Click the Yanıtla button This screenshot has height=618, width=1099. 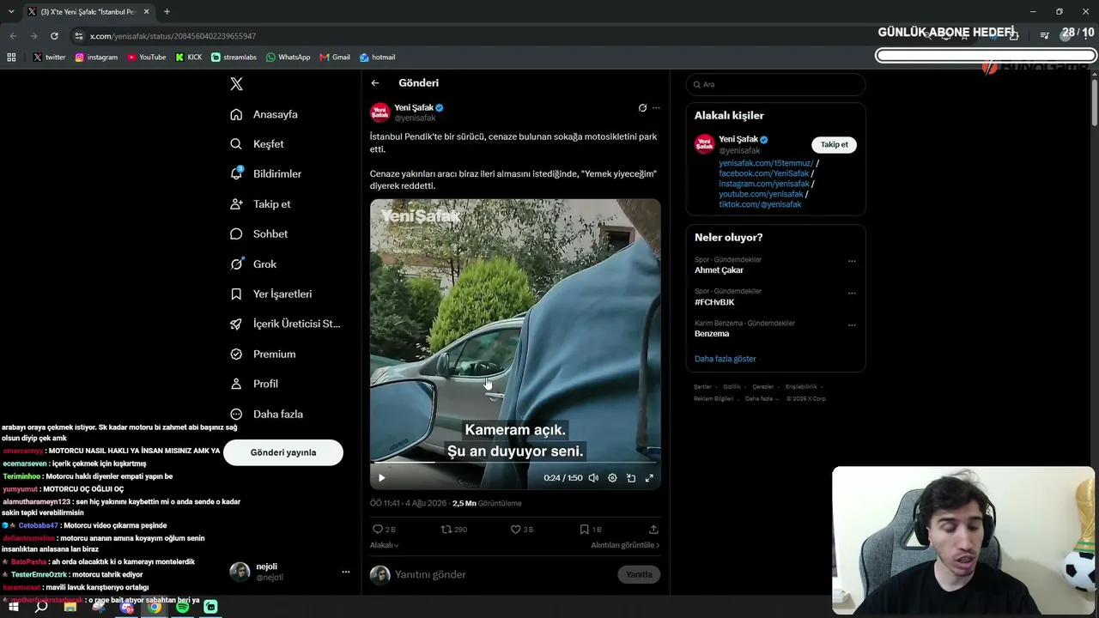pos(639,574)
